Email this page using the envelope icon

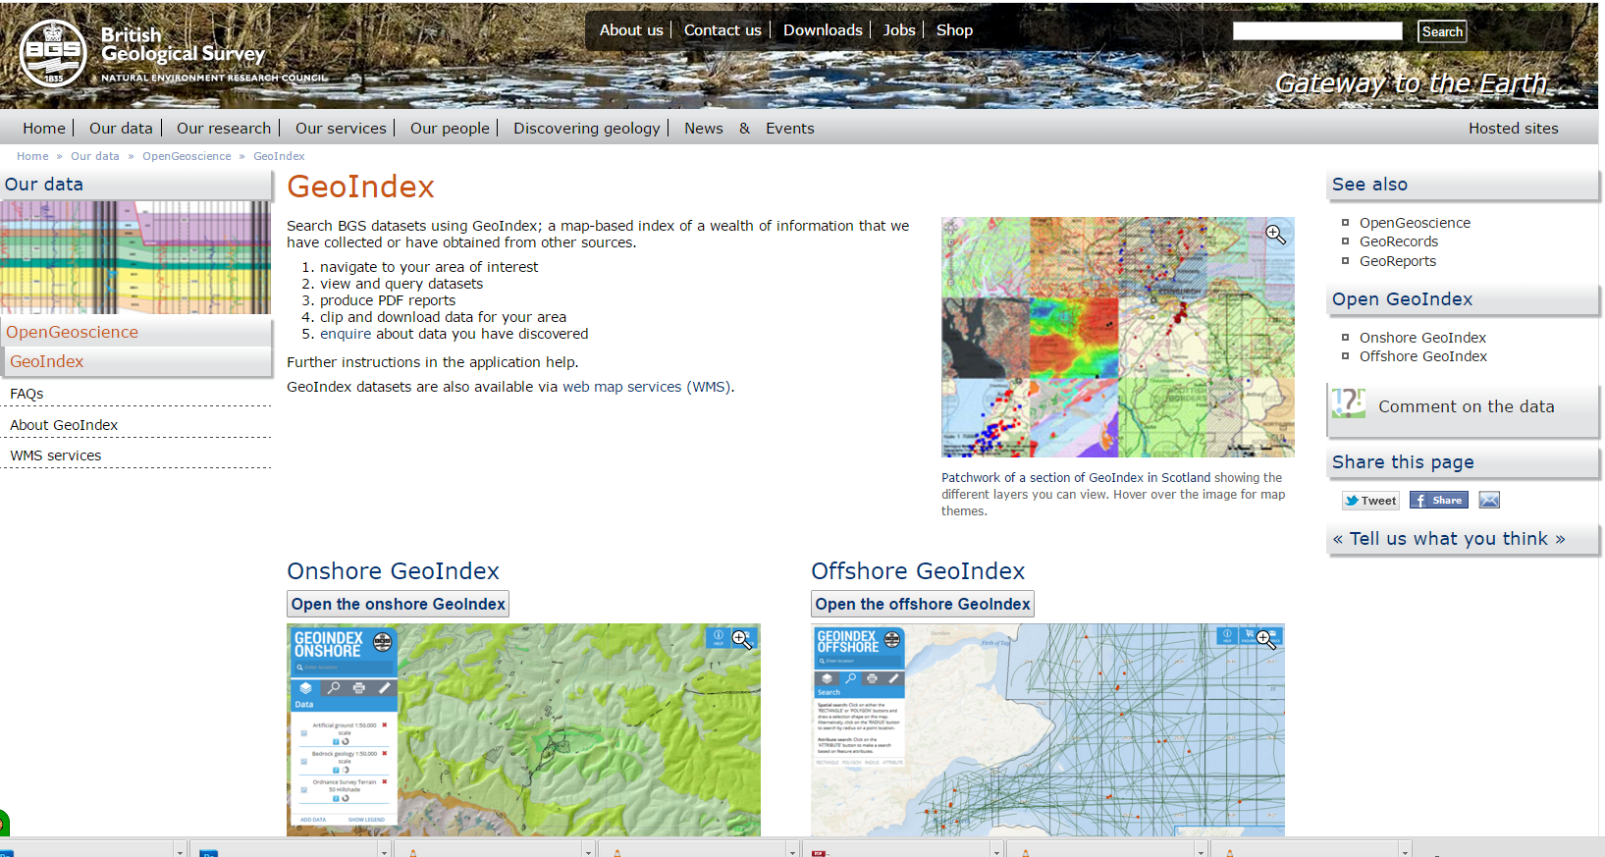click(x=1489, y=501)
